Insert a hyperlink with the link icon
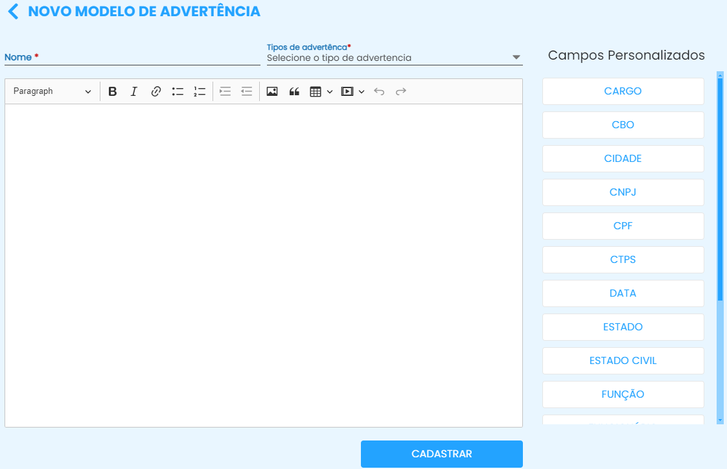 click(156, 91)
